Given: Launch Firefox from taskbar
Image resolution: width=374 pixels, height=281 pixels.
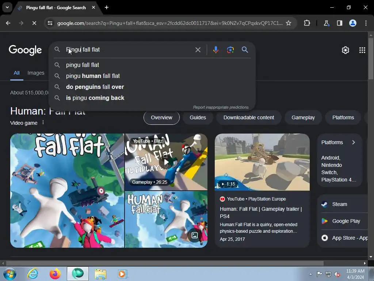Looking at the screenshot, I should click(x=55, y=274).
